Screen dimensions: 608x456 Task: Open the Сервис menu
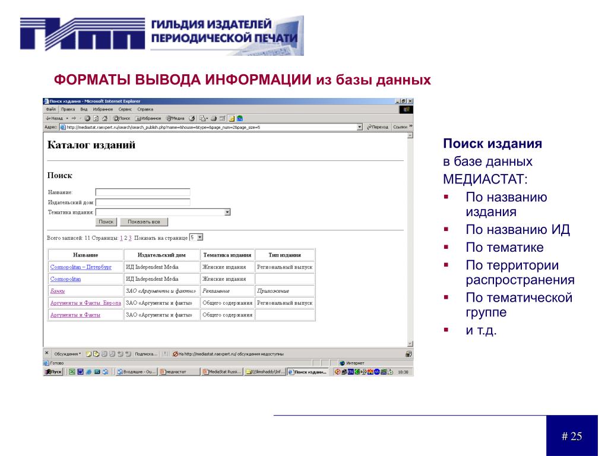[x=125, y=109]
